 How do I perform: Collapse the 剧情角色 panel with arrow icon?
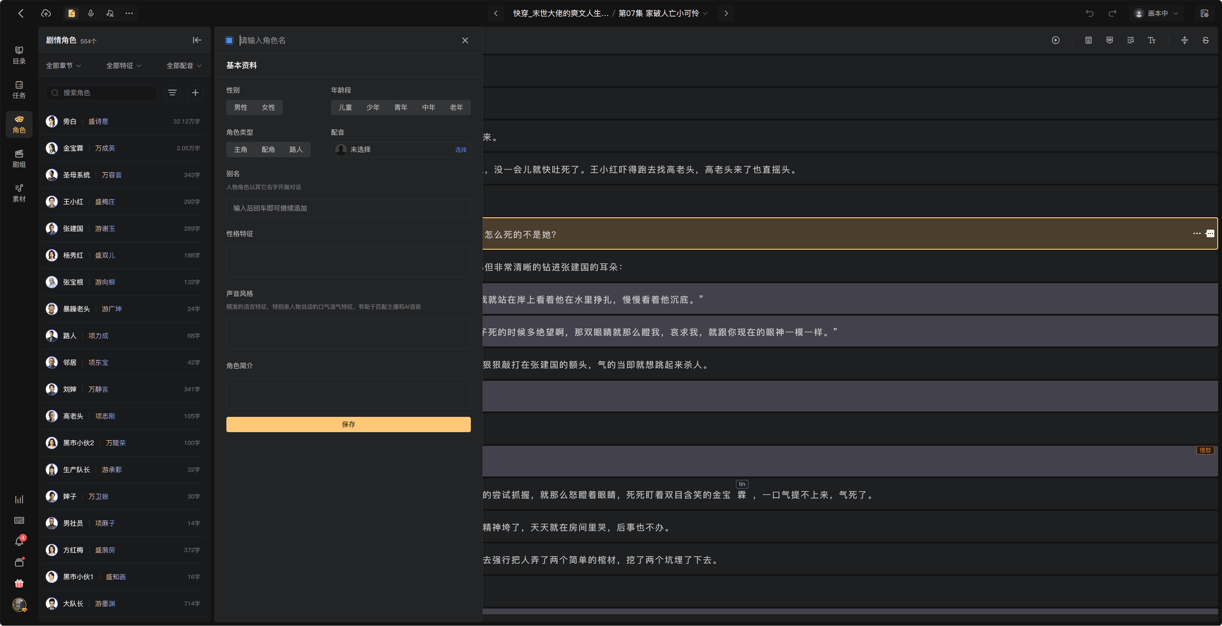point(197,40)
